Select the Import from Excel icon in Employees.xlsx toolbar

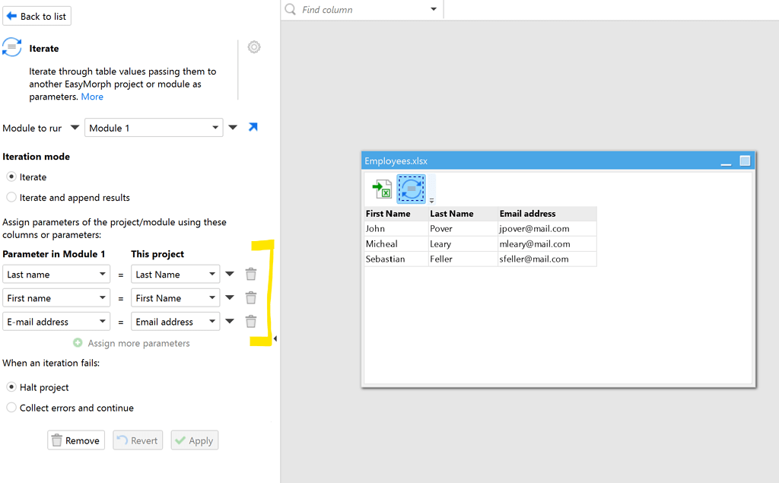tap(381, 188)
